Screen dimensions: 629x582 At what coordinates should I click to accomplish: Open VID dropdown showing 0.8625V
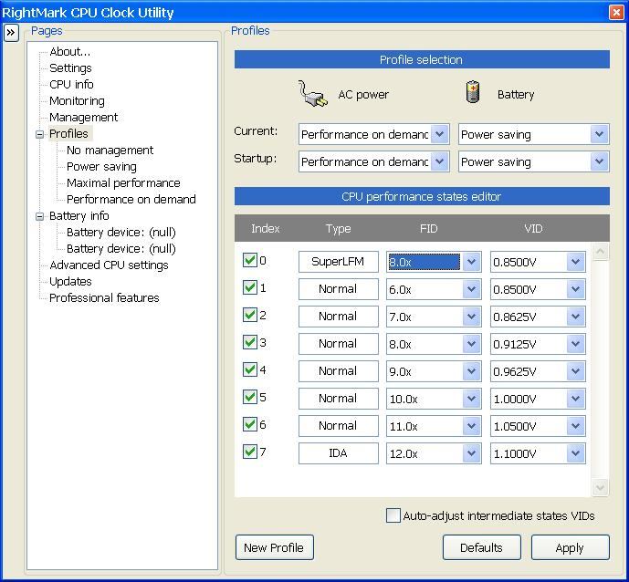(576, 317)
